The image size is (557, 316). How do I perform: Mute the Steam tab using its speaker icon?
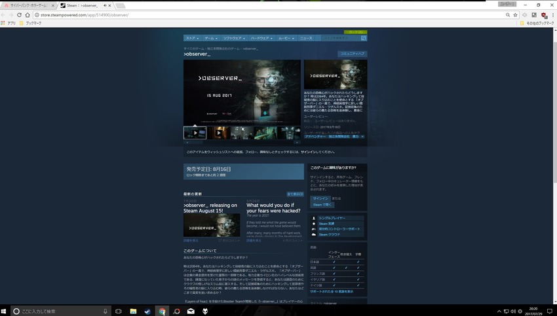(105, 5)
